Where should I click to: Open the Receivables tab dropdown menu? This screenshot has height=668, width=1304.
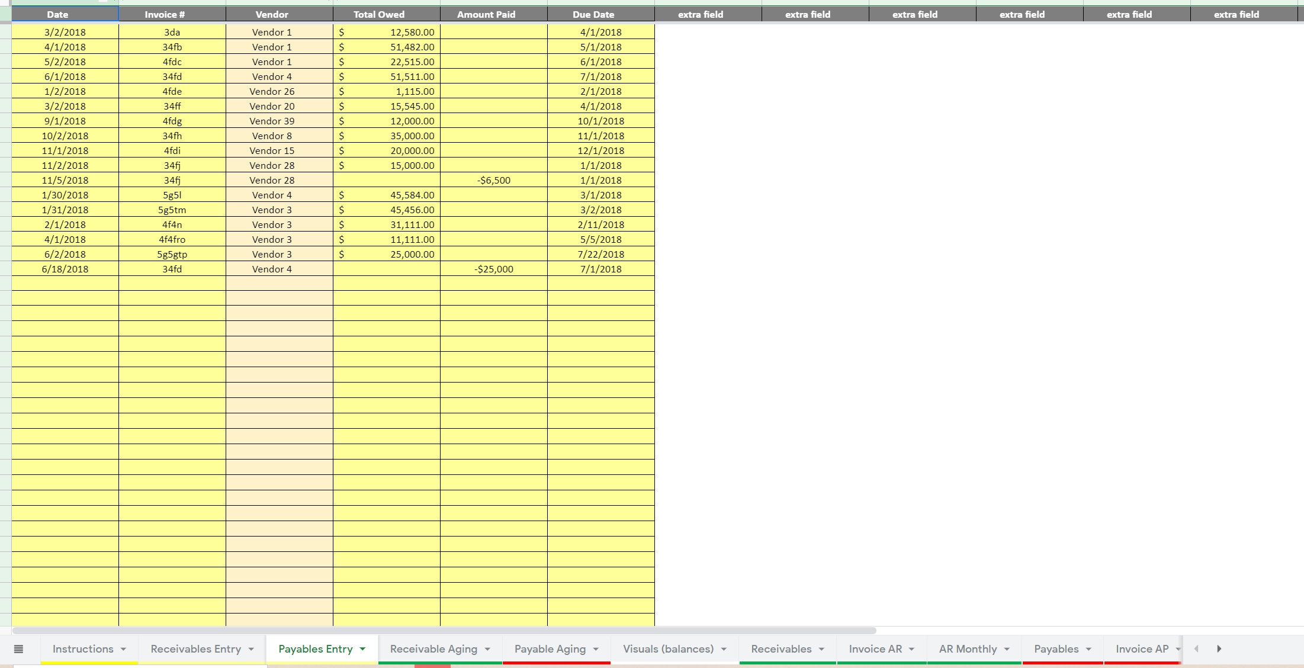pyautogui.click(x=822, y=649)
